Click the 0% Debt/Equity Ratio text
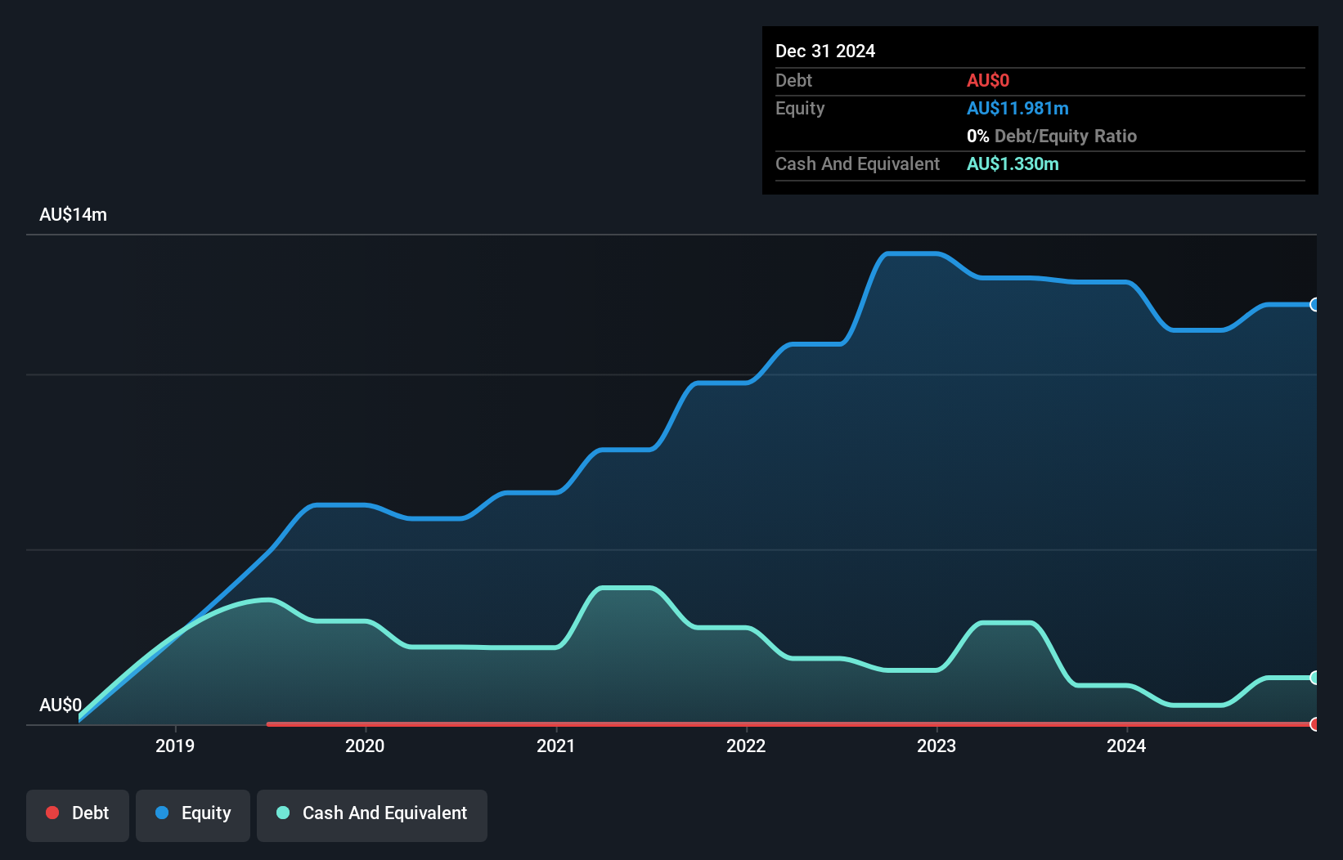The height and width of the screenshot is (860, 1343). (1052, 136)
